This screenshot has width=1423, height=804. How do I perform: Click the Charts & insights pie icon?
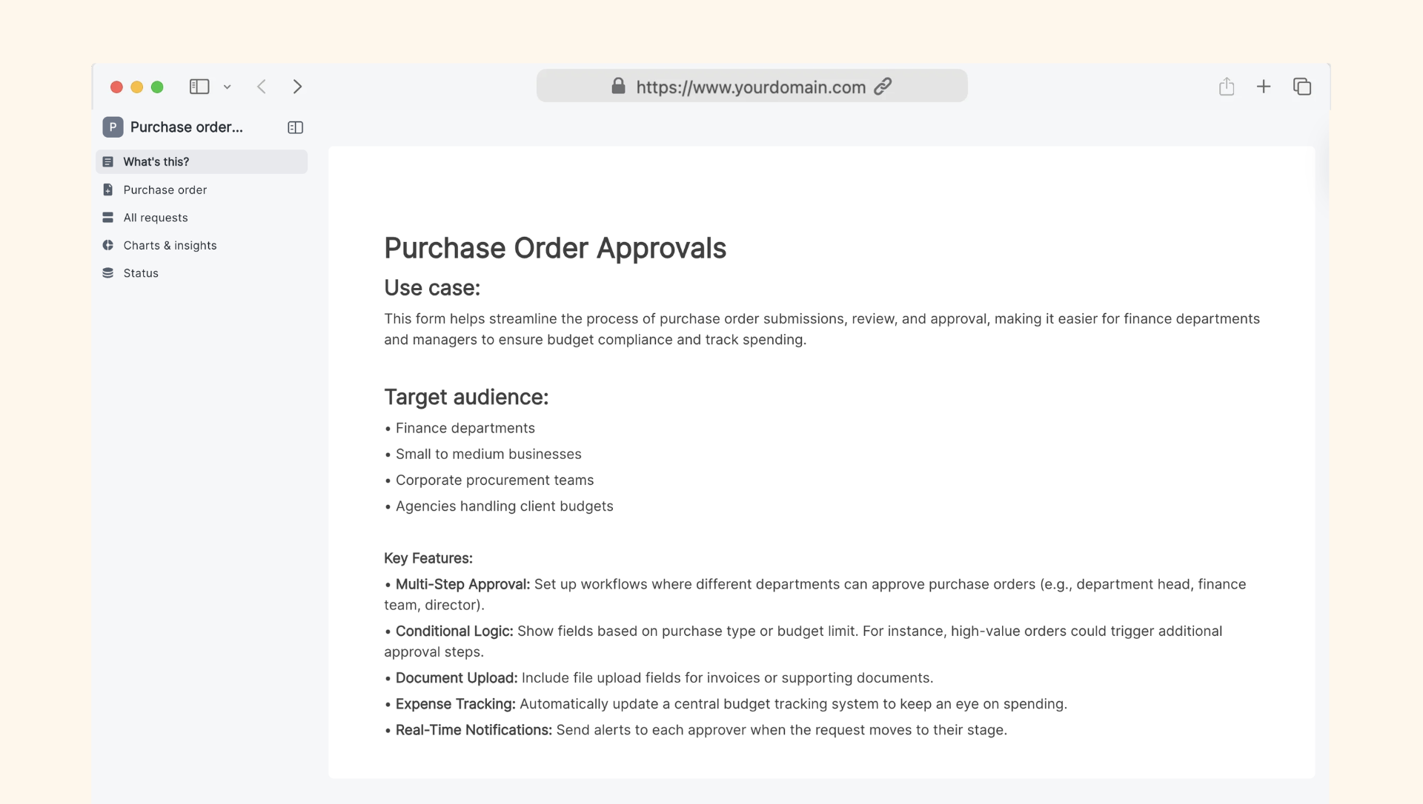tap(108, 245)
